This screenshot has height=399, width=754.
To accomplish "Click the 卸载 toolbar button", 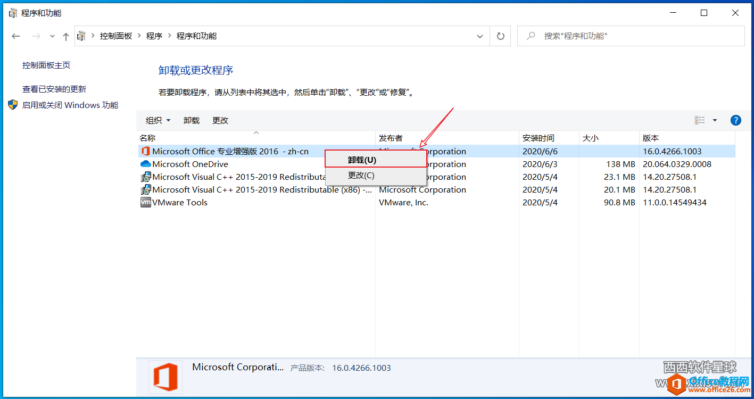I will (x=192, y=120).
